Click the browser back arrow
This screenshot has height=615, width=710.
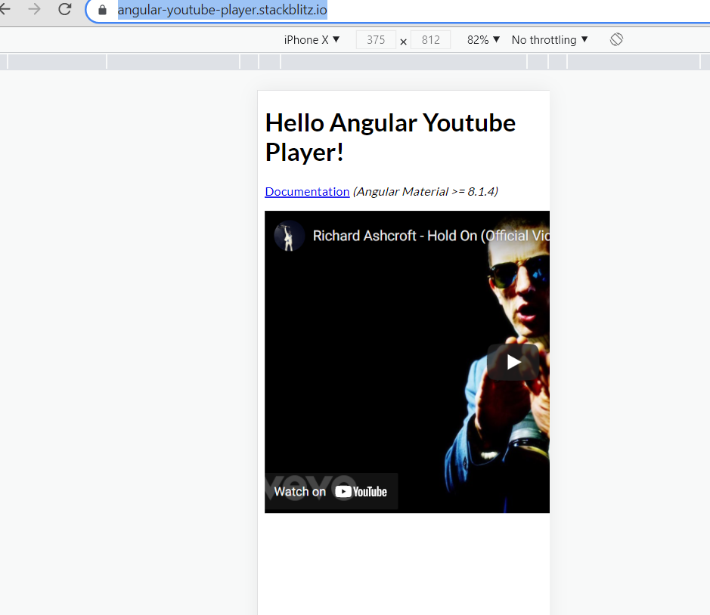tap(8, 11)
